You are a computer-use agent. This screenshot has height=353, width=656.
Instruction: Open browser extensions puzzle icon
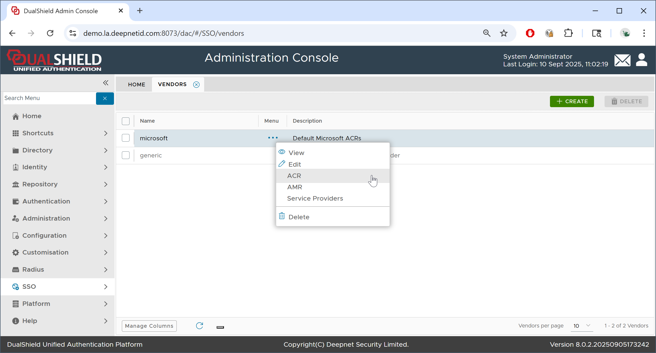click(568, 33)
